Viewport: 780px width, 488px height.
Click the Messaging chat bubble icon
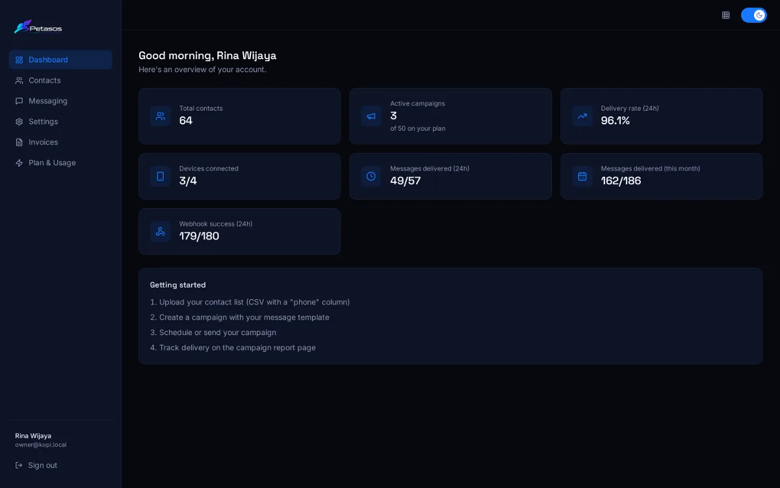pyautogui.click(x=19, y=101)
